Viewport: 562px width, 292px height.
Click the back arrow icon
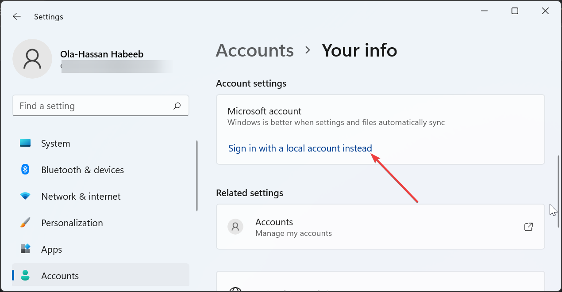click(x=17, y=16)
